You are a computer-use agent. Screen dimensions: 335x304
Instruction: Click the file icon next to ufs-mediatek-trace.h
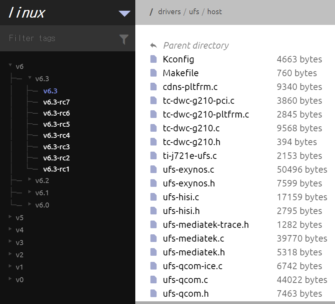[153, 224]
